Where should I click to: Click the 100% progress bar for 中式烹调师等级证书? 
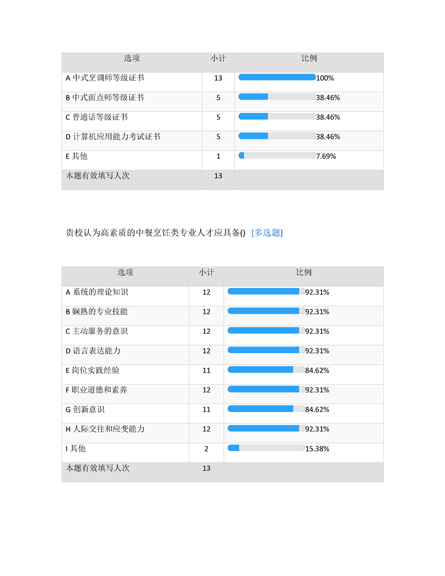[277, 77]
